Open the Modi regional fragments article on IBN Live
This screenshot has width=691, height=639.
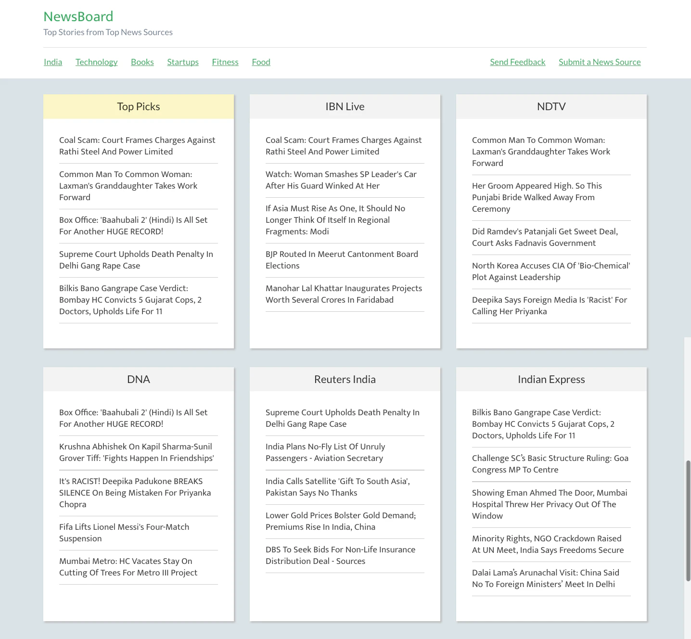[335, 220]
